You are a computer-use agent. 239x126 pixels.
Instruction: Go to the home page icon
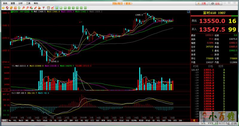click(x=7, y=7)
